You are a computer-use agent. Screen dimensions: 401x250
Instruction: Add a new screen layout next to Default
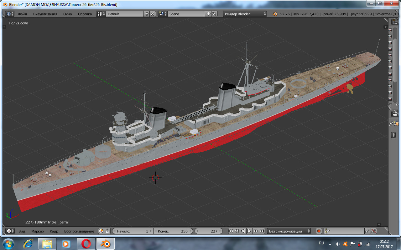click(x=147, y=14)
